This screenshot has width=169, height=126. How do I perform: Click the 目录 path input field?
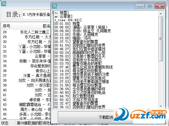pyautogui.click(x=37, y=15)
